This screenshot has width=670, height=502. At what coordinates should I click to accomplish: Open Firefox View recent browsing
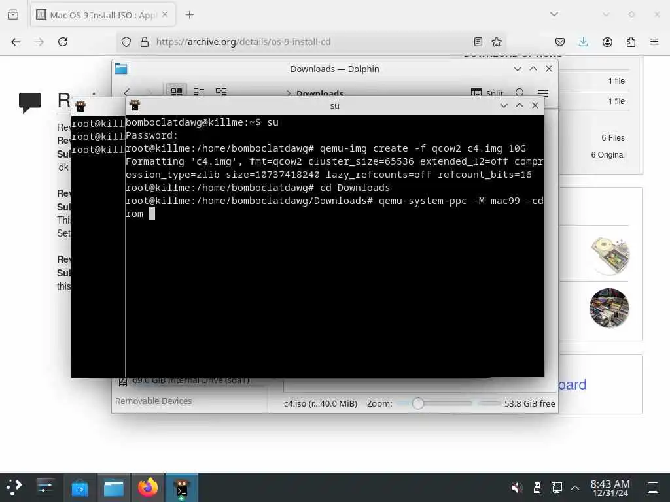coord(13,14)
